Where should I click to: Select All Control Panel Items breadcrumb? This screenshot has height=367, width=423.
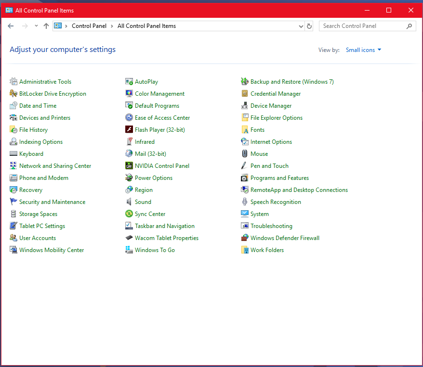click(146, 26)
